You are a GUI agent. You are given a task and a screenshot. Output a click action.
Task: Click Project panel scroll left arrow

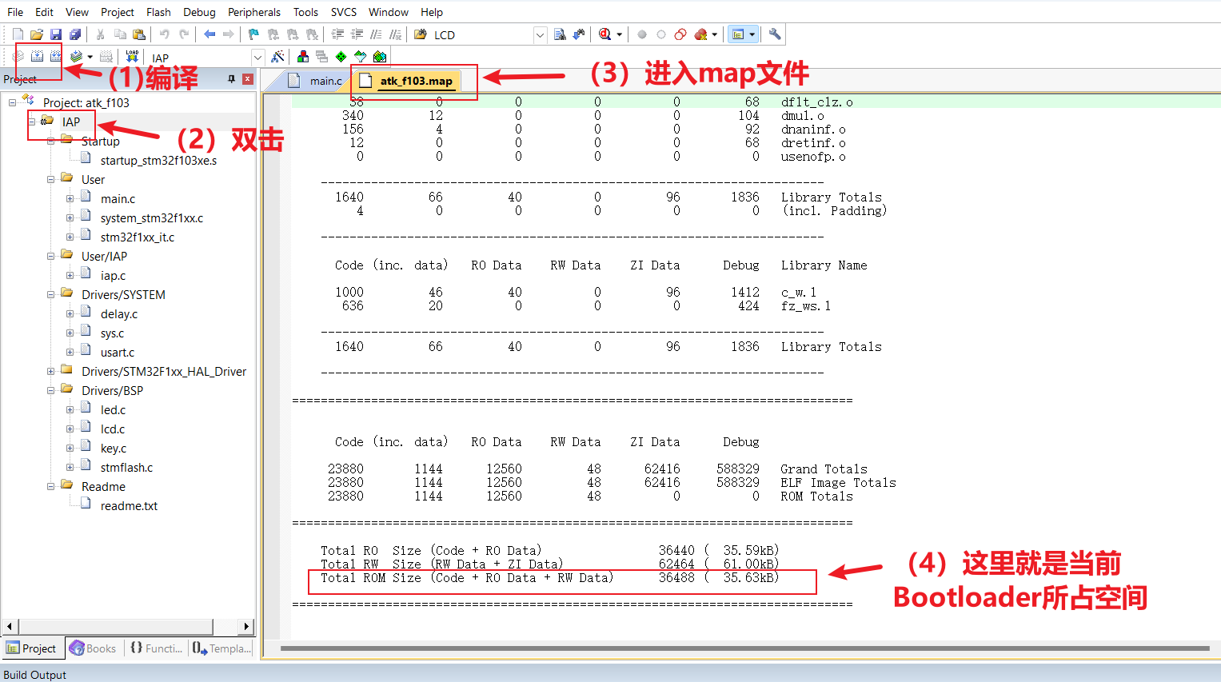point(9,626)
